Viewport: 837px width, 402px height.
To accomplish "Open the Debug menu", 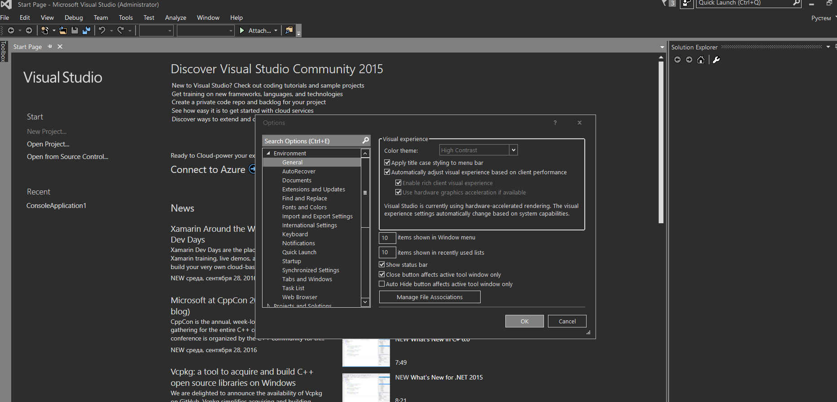I will [x=74, y=18].
